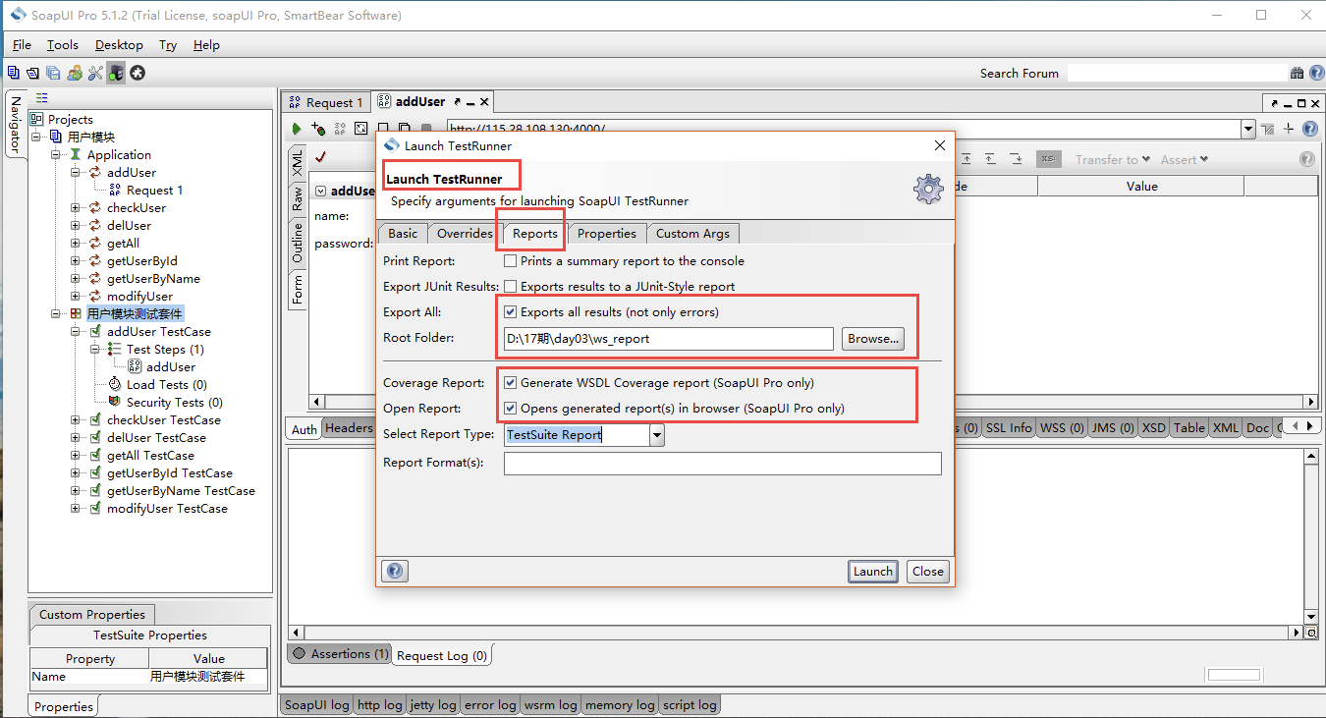Open the endpoint URL dropdown arrow
The width and height of the screenshot is (1326, 718).
(1248, 130)
